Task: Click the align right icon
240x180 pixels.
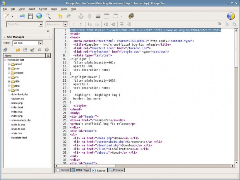Action: click(x=129, y=24)
